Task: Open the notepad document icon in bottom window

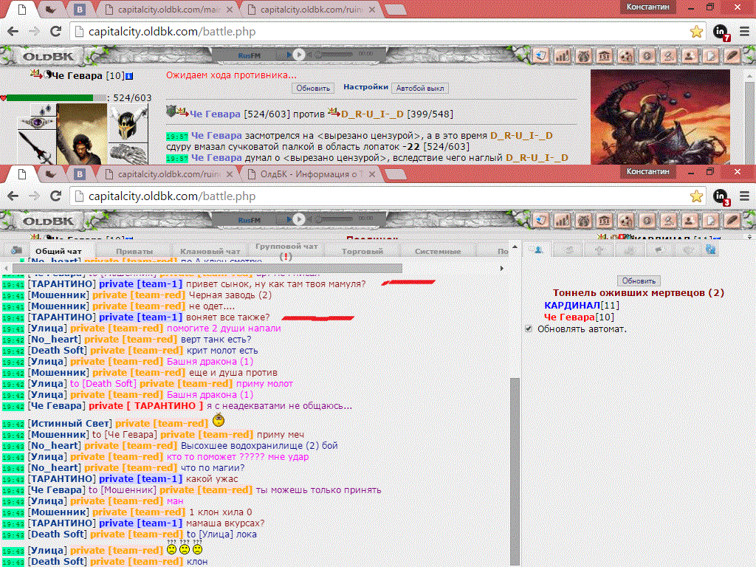Action: (x=711, y=221)
